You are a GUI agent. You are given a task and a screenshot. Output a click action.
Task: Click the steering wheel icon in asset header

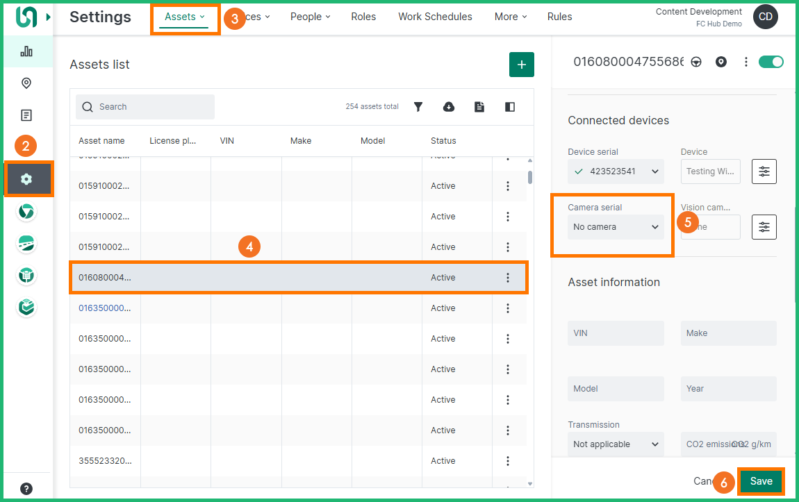tap(696, 62)
